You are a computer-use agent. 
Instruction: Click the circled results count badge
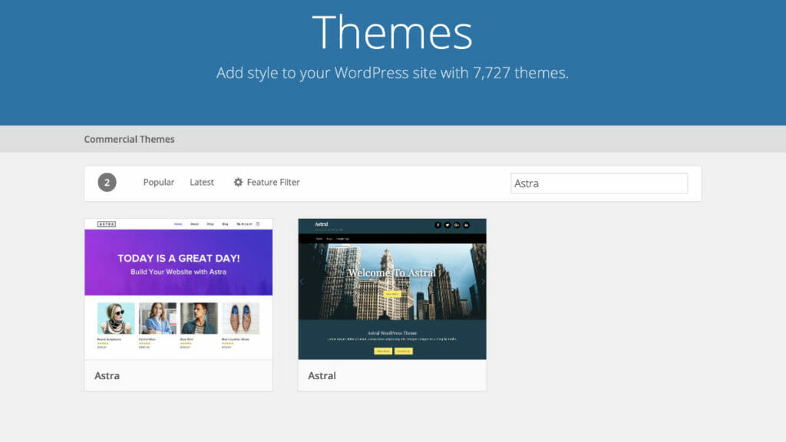click(107, 183)
